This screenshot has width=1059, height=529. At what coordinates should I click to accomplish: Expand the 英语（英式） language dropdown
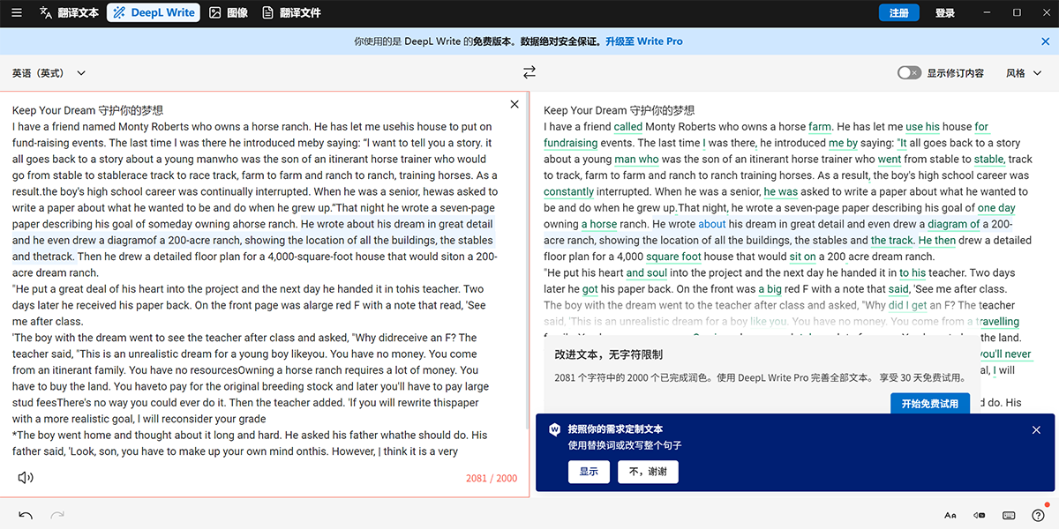[49, 73]
